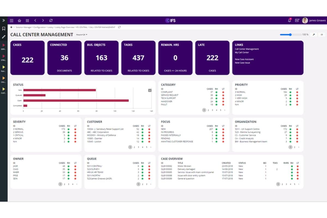This screenshot has height=218, width=327.
Task: Expand the left sidebar with double chevron
Action: pos(4,20)
